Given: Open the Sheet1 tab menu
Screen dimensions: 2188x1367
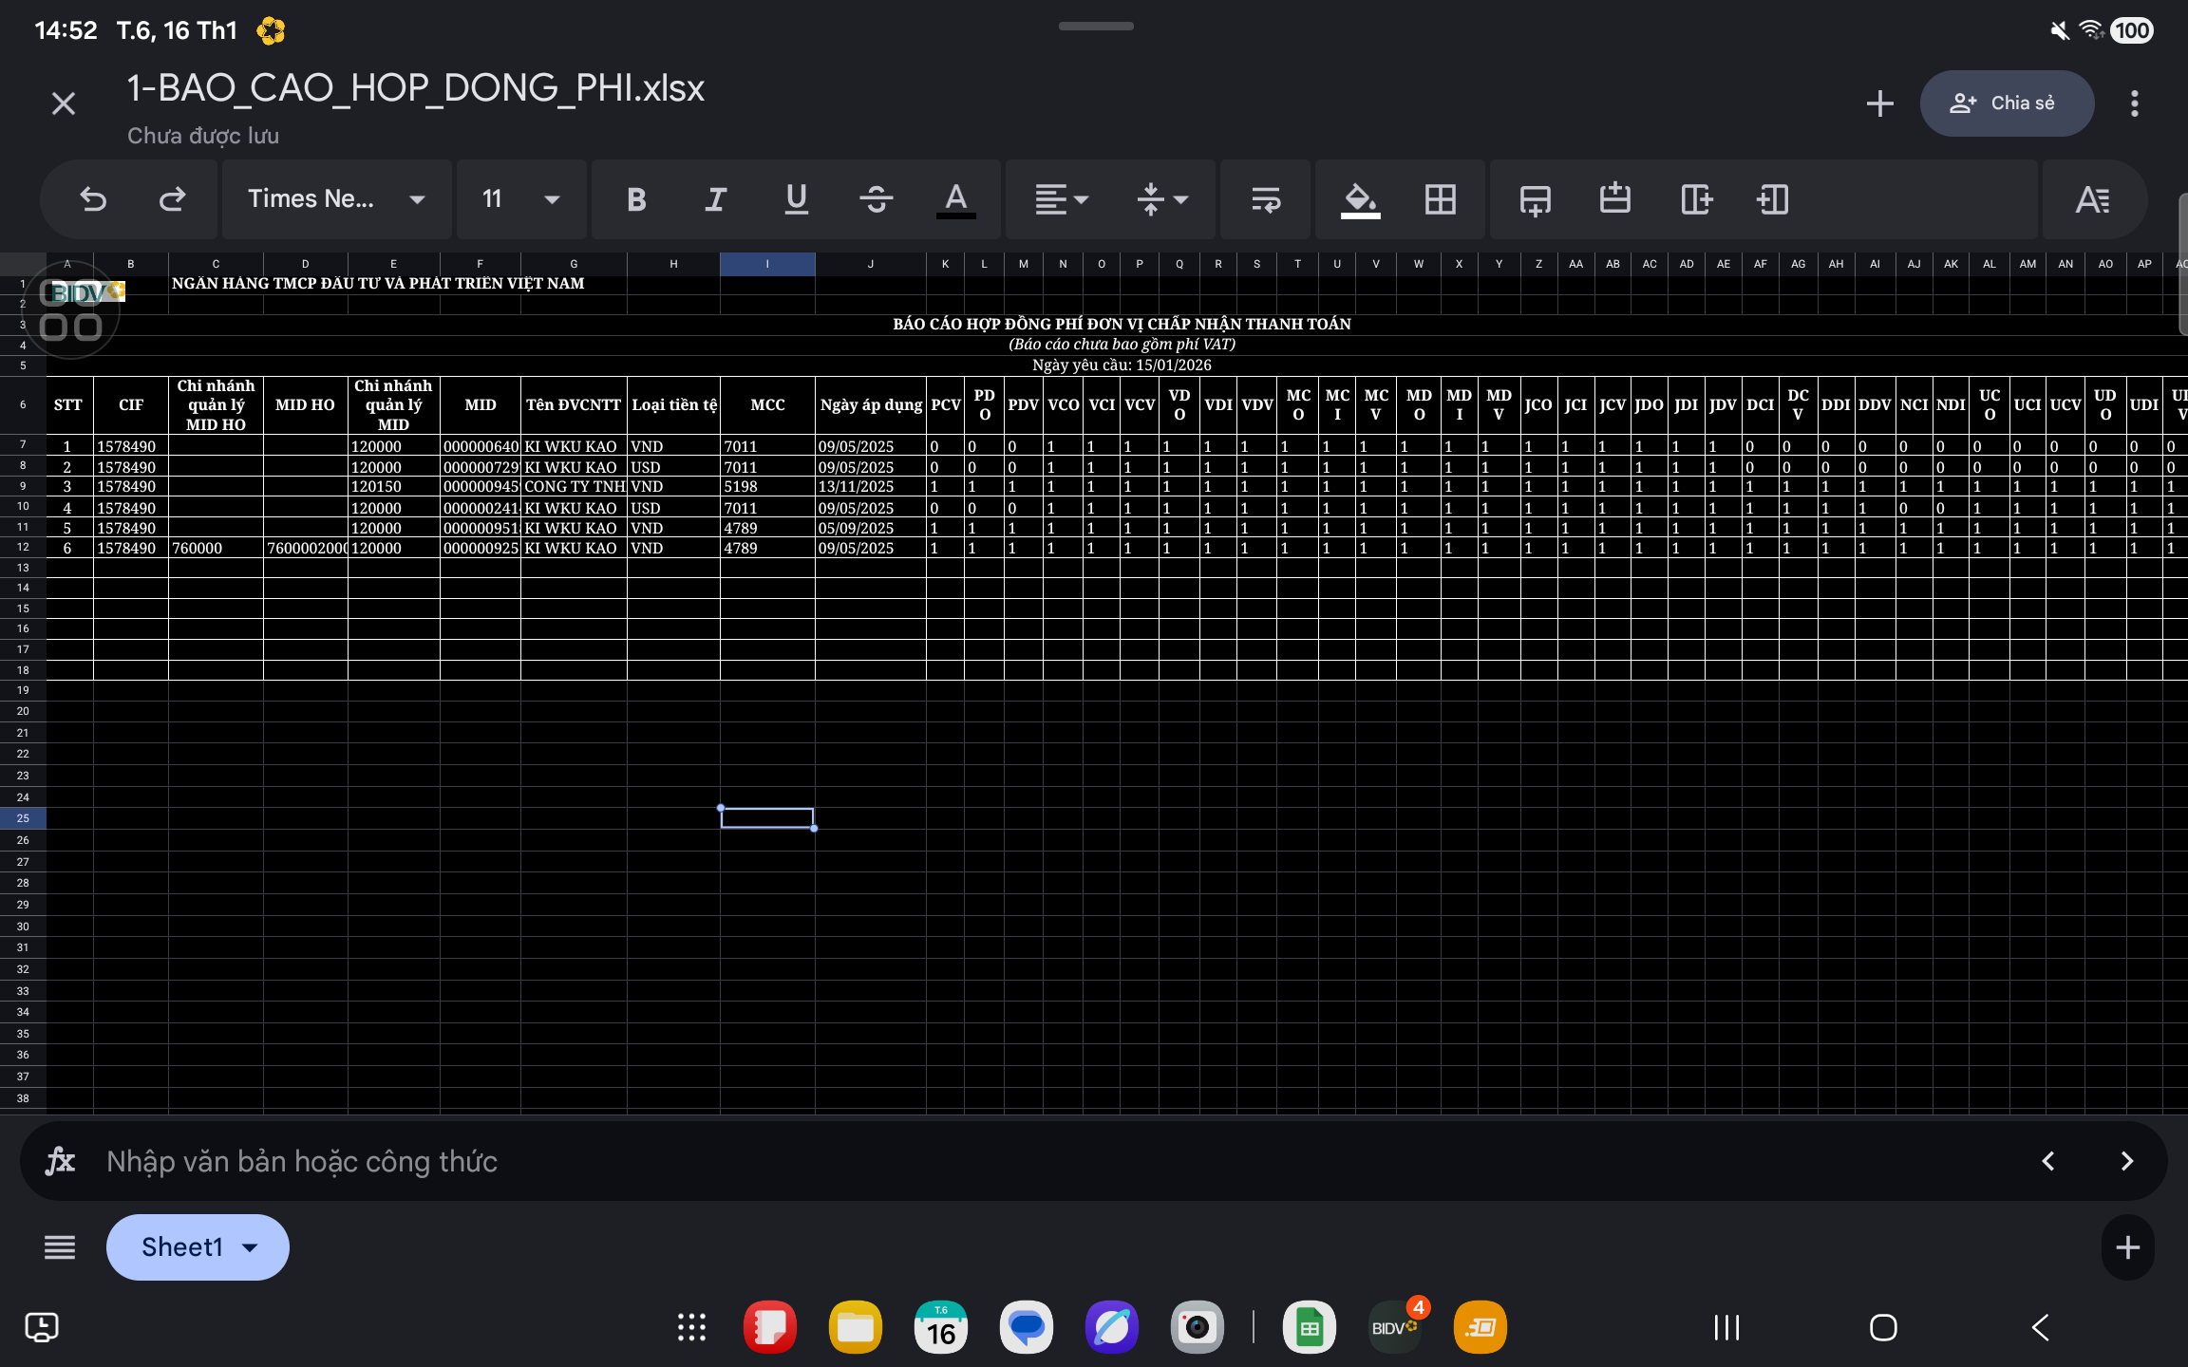Looking at the screenshot, I should [198, 1247].
